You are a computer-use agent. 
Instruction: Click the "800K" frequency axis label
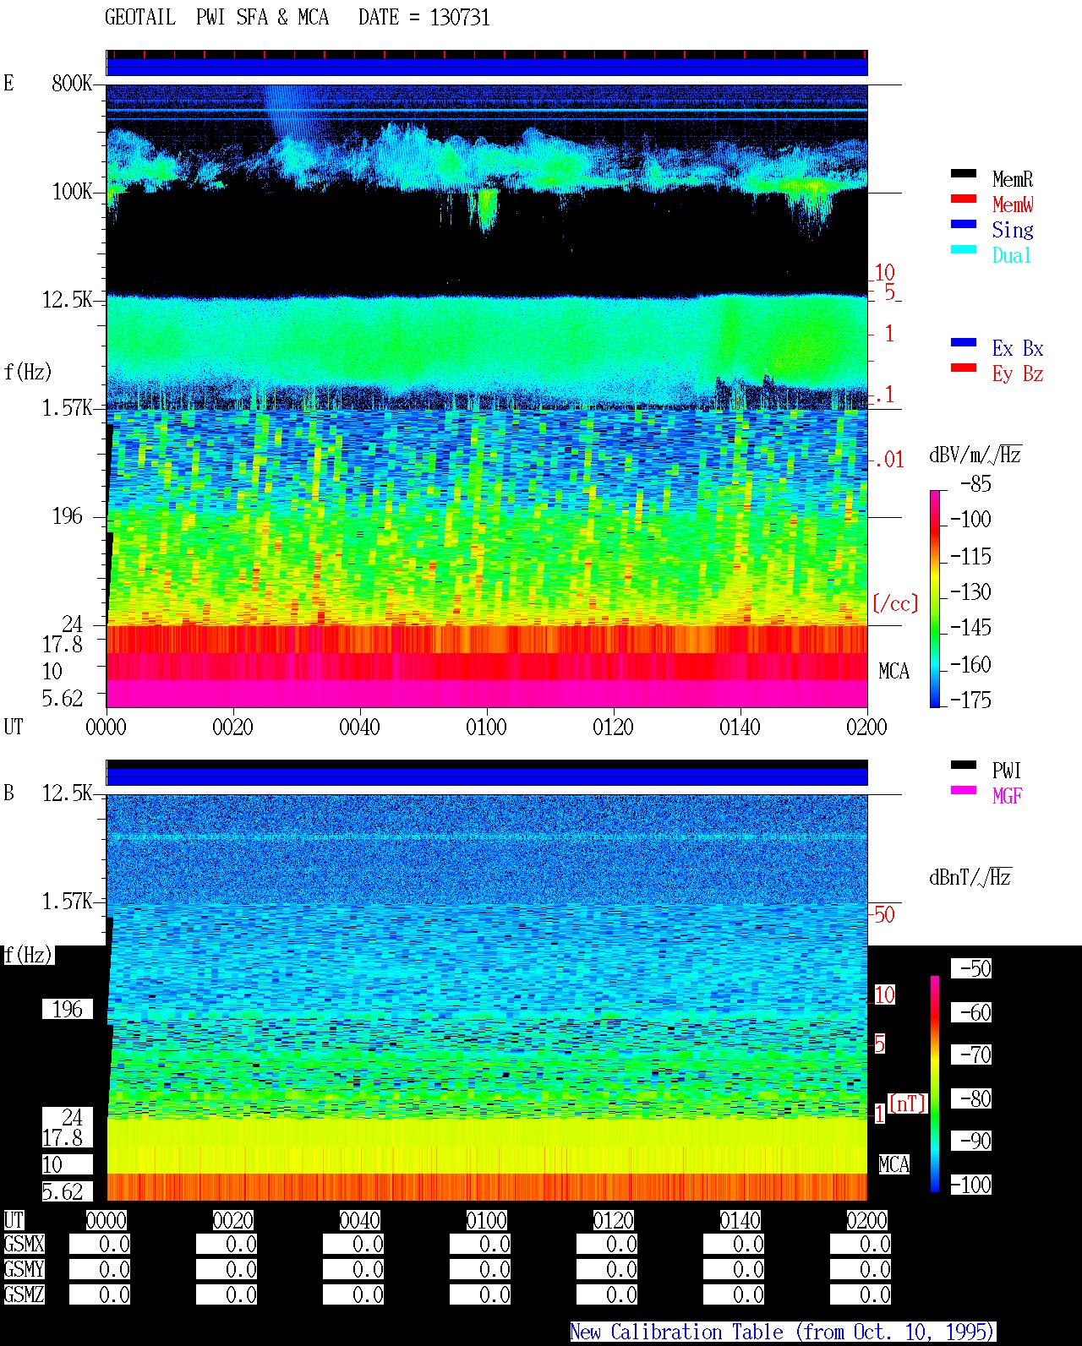pyautogui.click(x=72, y=84)
